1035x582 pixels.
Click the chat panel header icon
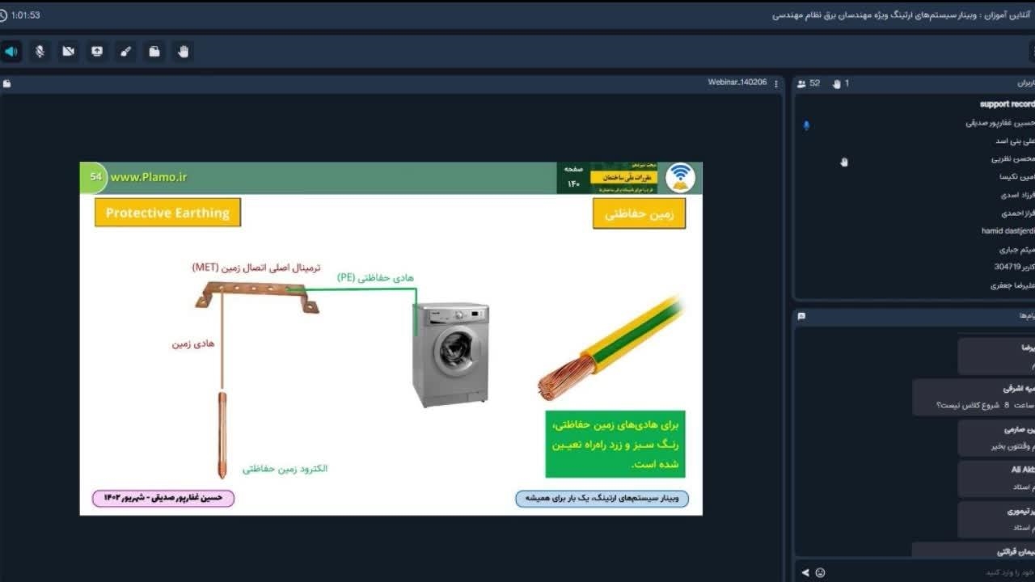pos(801,316)
